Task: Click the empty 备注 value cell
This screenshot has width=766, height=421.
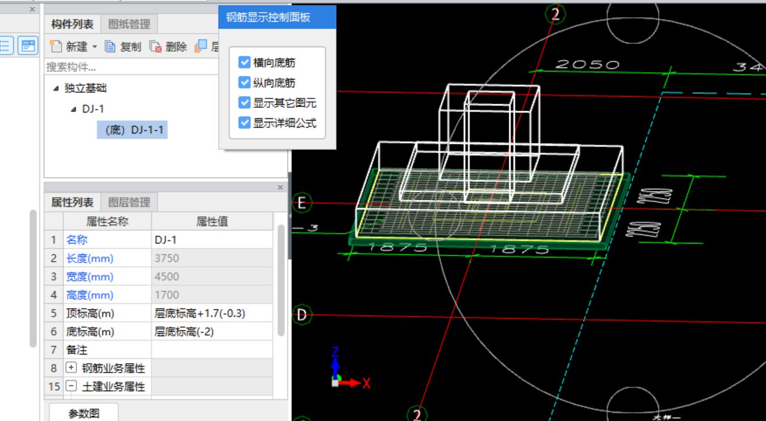Action: point(212,350)
